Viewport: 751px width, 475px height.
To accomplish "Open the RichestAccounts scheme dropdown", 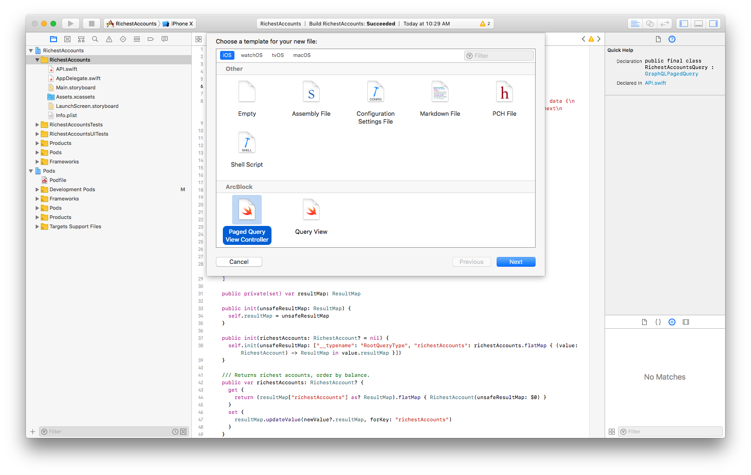I will [x=132, y=24].
